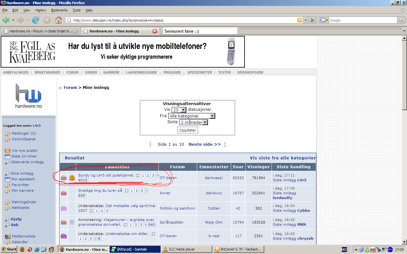The width and height of the screenshot is (407, 254).
Task: Open the Tools menu
Action: pyautogui.click(x=77, y=10)
